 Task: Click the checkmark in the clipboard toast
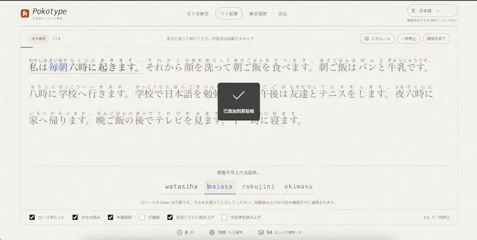coord(238,95)
